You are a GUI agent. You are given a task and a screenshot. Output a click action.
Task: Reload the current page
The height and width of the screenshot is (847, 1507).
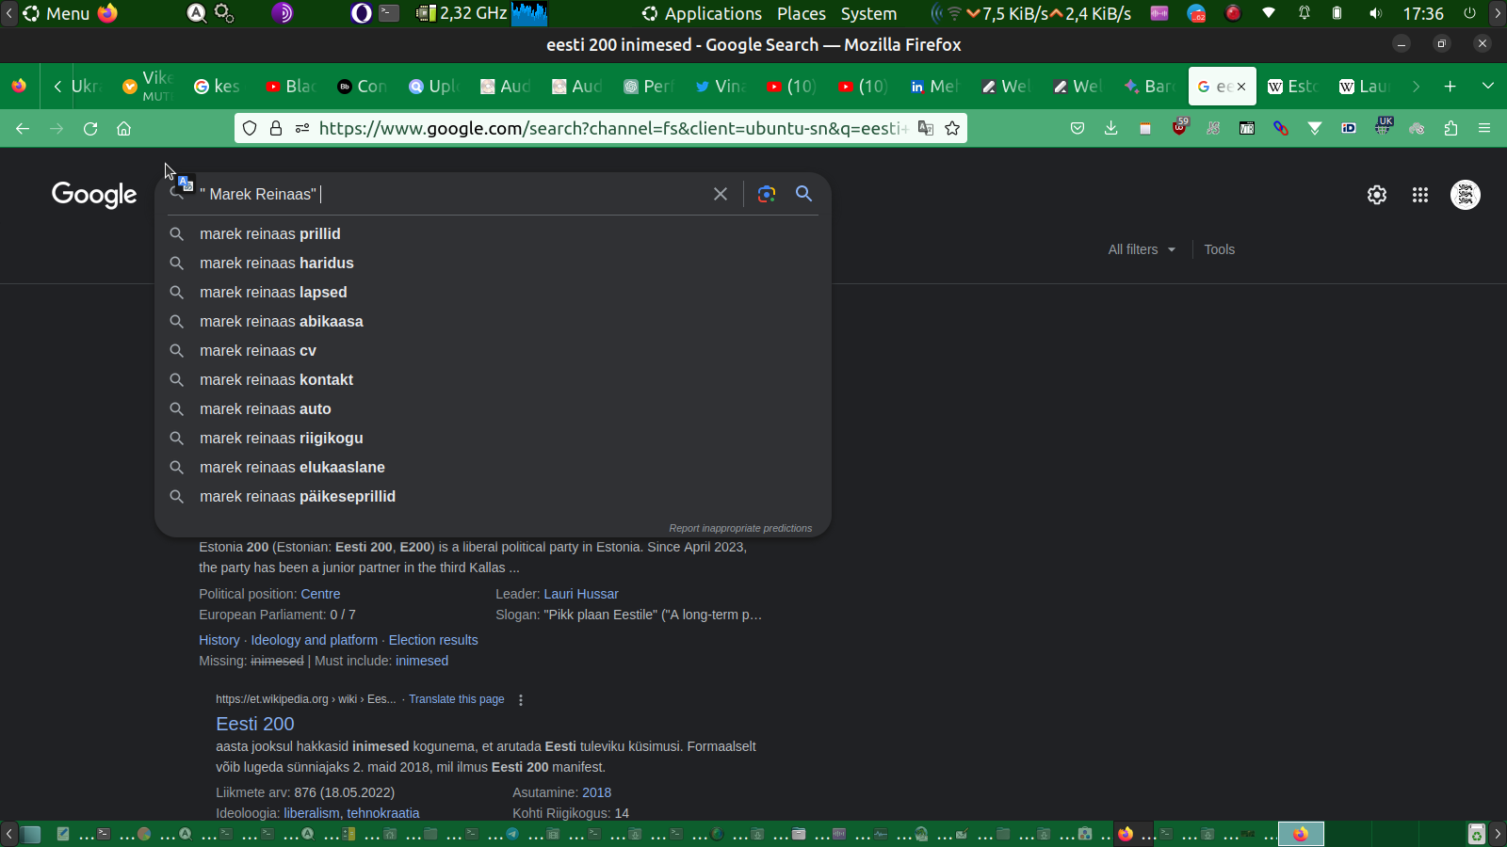point(90,129)
